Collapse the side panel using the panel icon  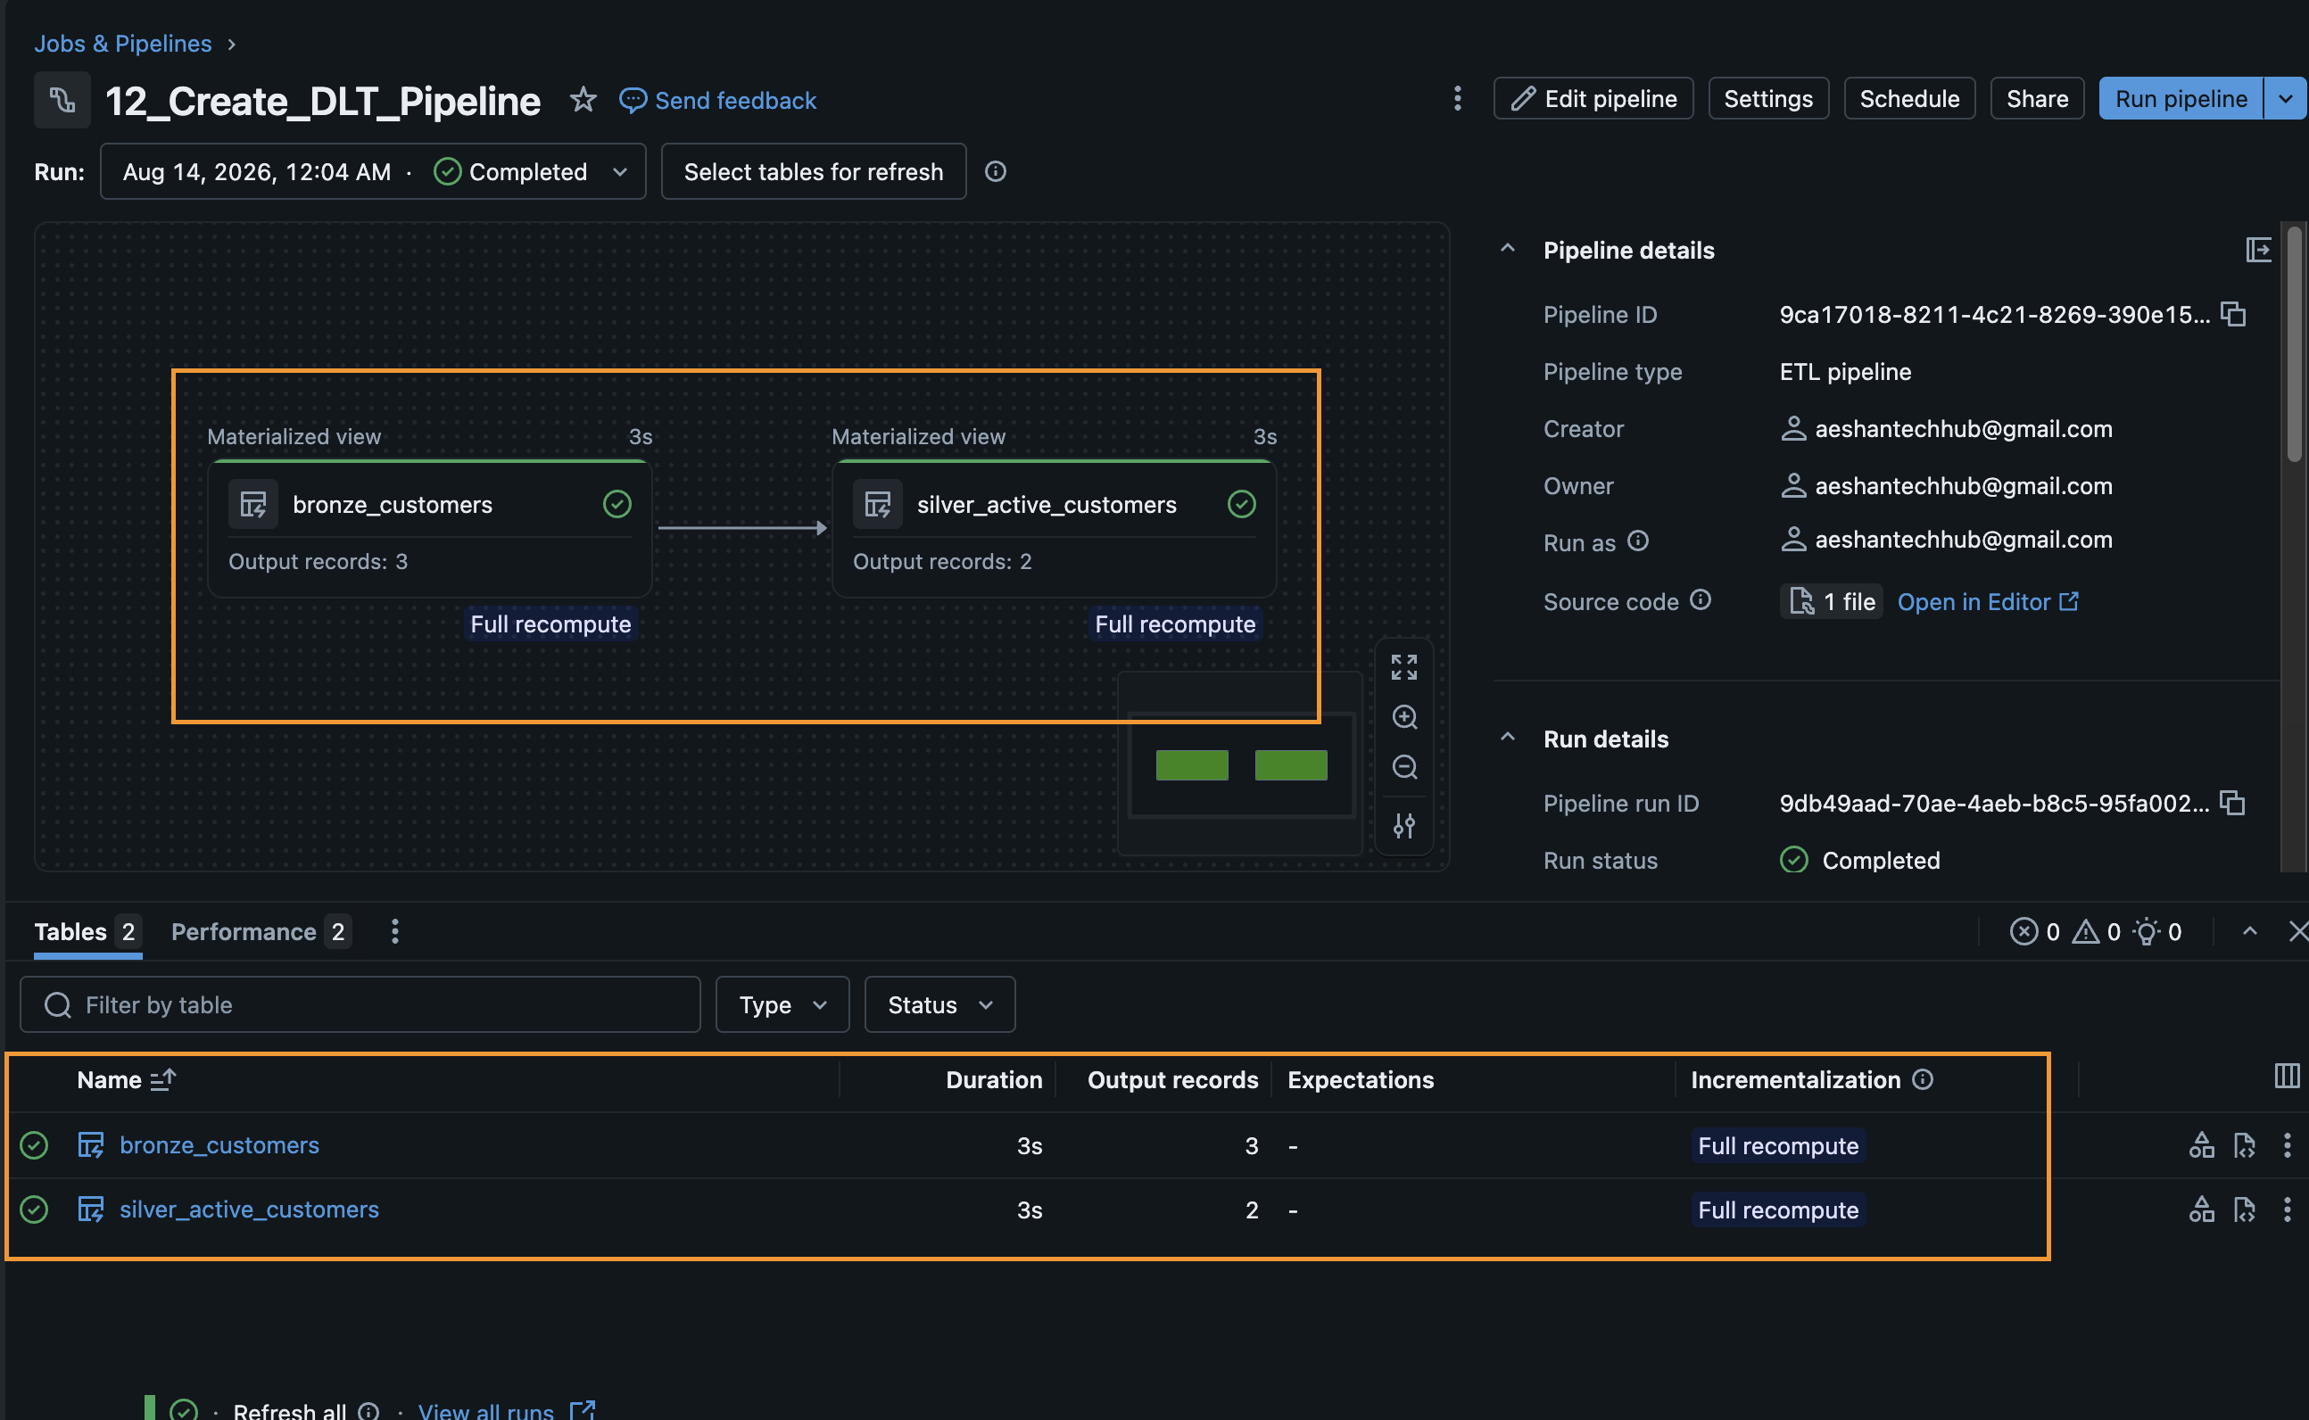tap(2258, 250)
